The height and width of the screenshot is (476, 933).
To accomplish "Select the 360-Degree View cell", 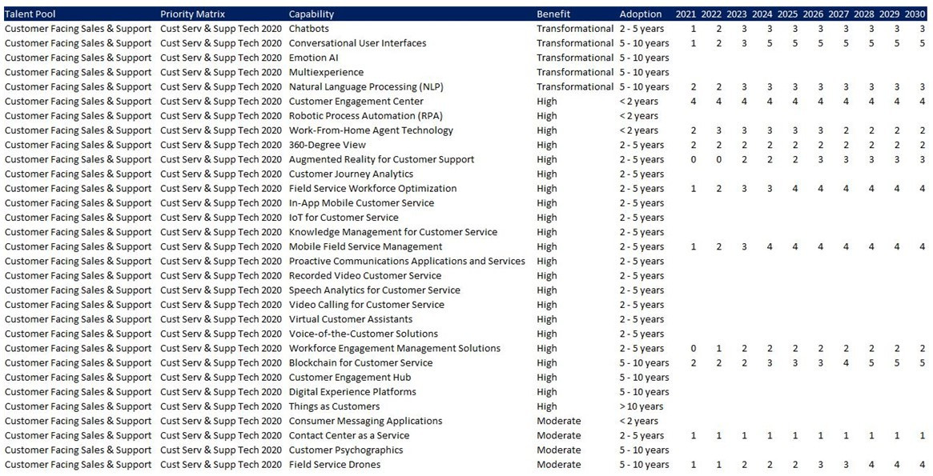I will click(x=328, y=145).
